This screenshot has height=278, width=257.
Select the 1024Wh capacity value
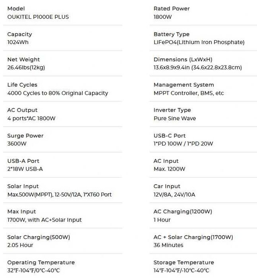coord(18,42)
